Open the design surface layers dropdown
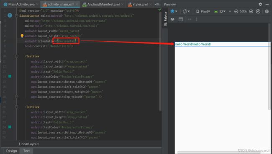This screenshot has width=272, height=154. tap(174, 11)
